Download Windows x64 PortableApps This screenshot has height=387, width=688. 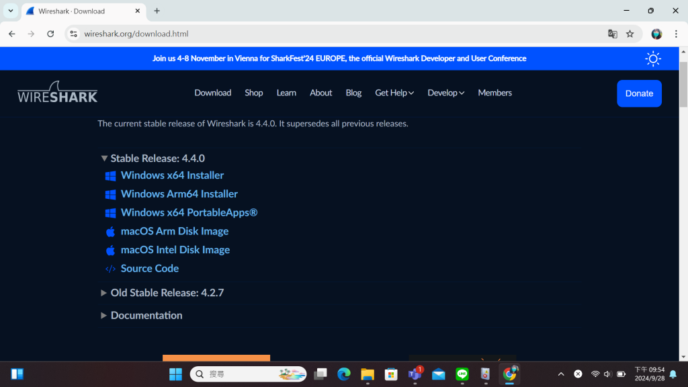189,213
